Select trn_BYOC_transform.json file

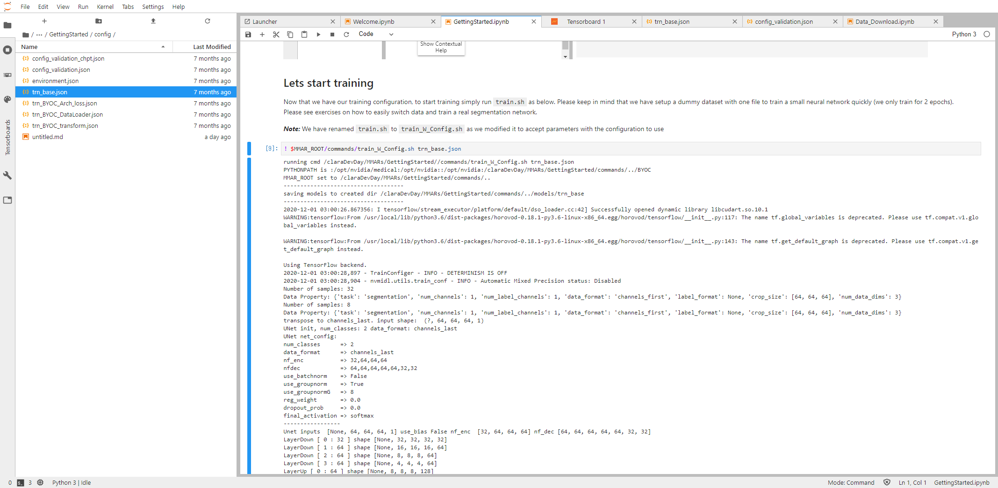click(x=126, y=125)
